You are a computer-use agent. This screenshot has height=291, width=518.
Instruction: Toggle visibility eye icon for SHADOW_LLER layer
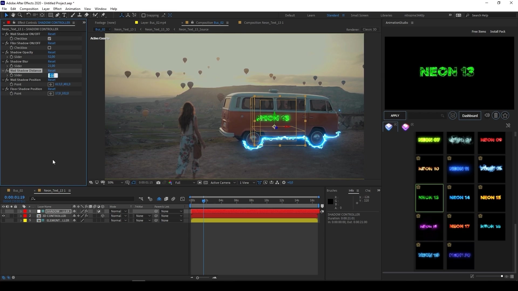point(4,211)
